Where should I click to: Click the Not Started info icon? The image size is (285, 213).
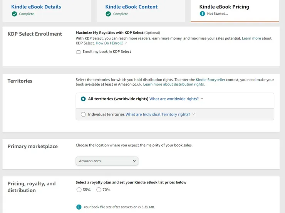click(202, 14)
